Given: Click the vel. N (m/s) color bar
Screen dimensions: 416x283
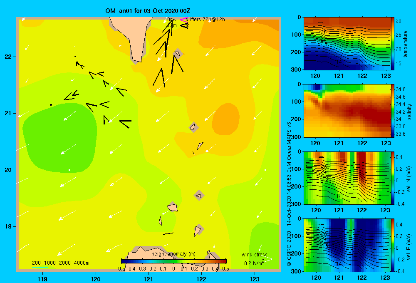Looking at the screenshot, I should pos(393,178).
